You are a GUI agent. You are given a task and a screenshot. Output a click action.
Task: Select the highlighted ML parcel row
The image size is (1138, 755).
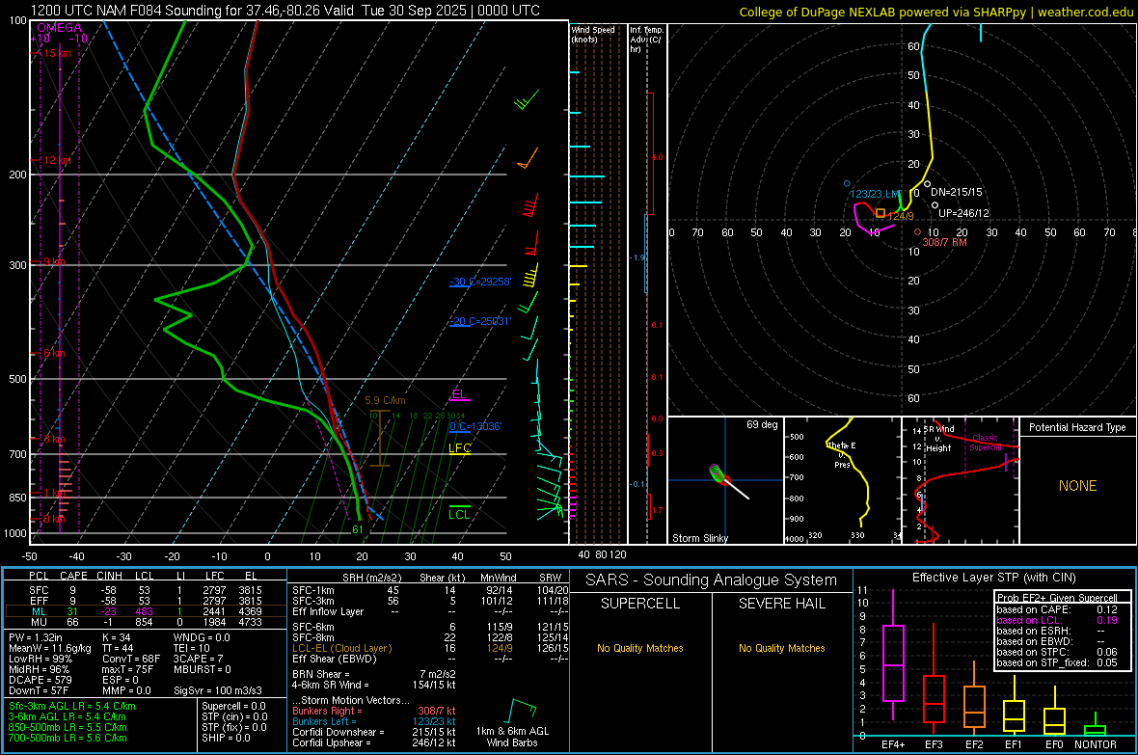click(x=146, y=611)
